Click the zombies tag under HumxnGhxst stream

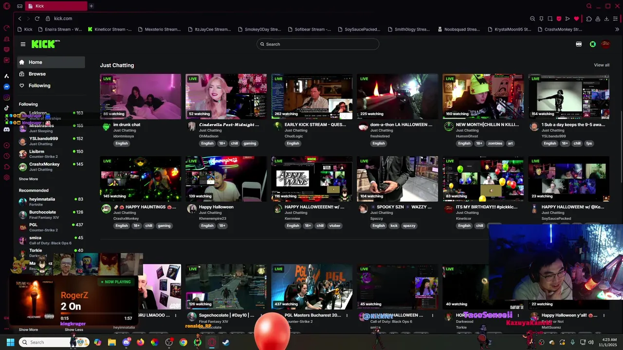(x=495, y=143)
